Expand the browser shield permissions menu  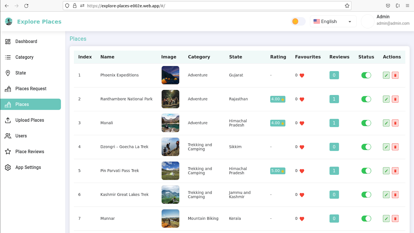(67, 6)
